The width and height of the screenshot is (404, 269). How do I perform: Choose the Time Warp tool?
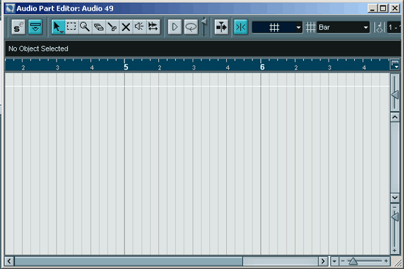coord(154,27)
